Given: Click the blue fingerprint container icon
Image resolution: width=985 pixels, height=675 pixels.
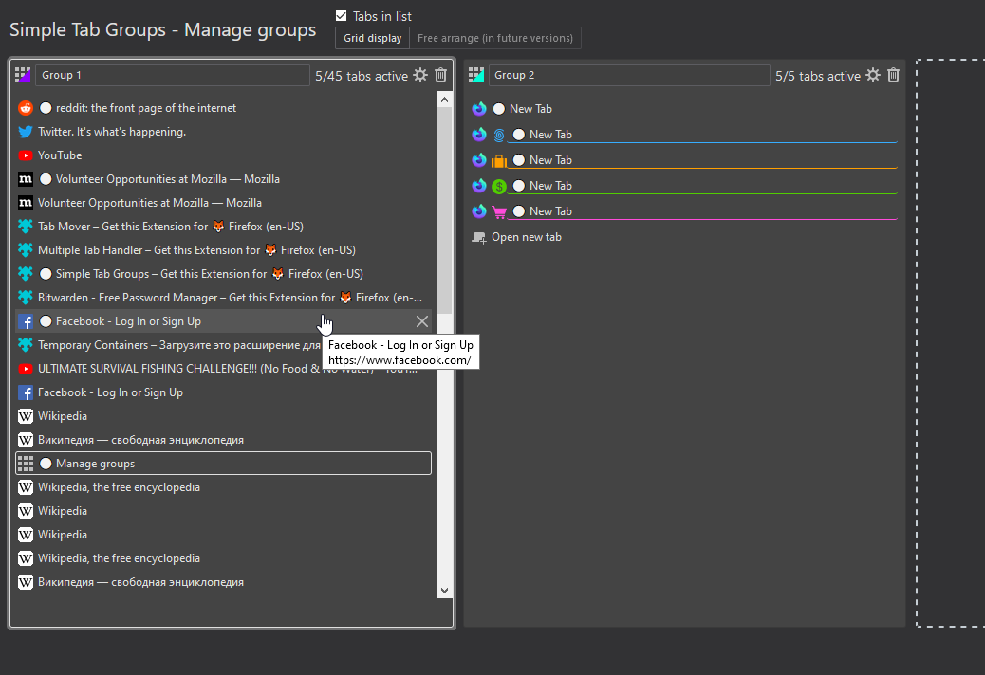Looking at the screenshot, I should (x=499, y=135).
